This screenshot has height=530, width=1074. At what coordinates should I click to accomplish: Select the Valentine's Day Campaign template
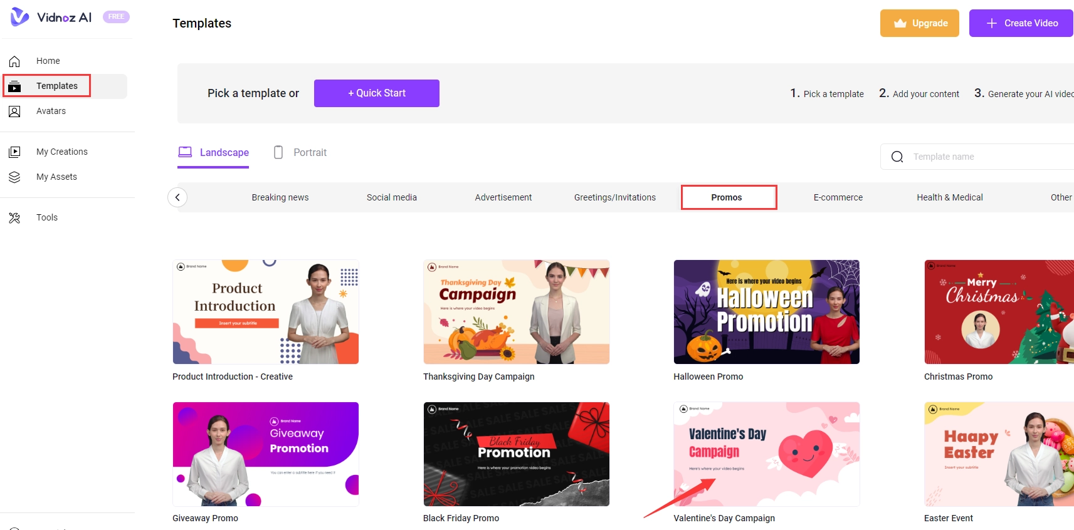[x=766, y=454]
